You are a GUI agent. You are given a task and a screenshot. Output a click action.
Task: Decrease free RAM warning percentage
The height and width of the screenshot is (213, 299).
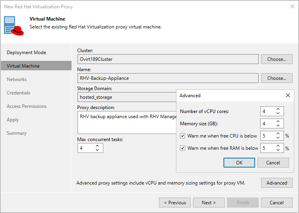(278, 150)
